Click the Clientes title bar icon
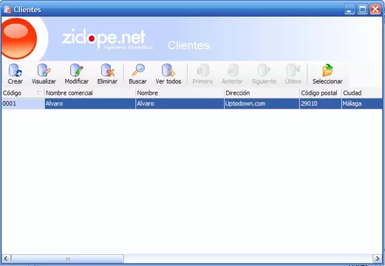 coord(7,10)
